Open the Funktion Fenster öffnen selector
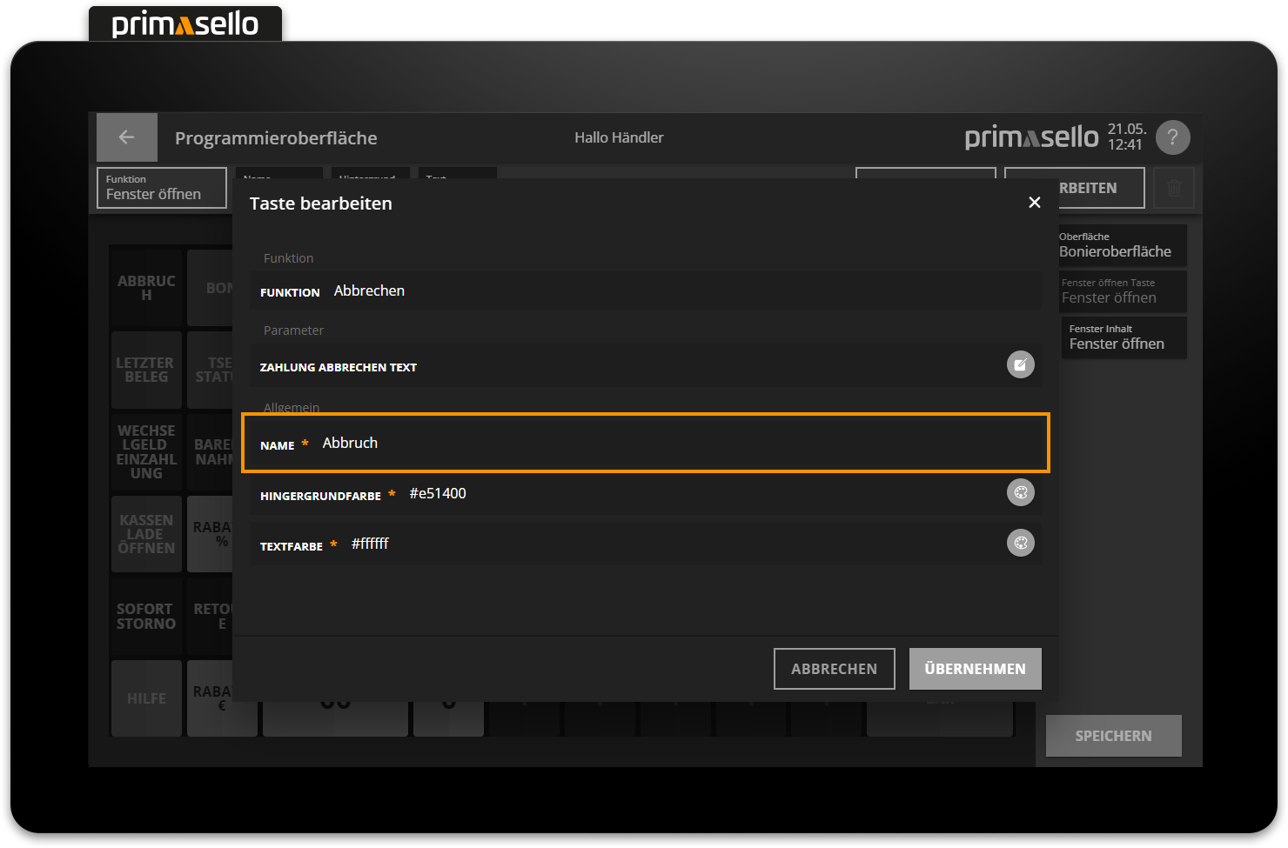The height and width of the screenshot is (848, 1288). coord(162,188)
